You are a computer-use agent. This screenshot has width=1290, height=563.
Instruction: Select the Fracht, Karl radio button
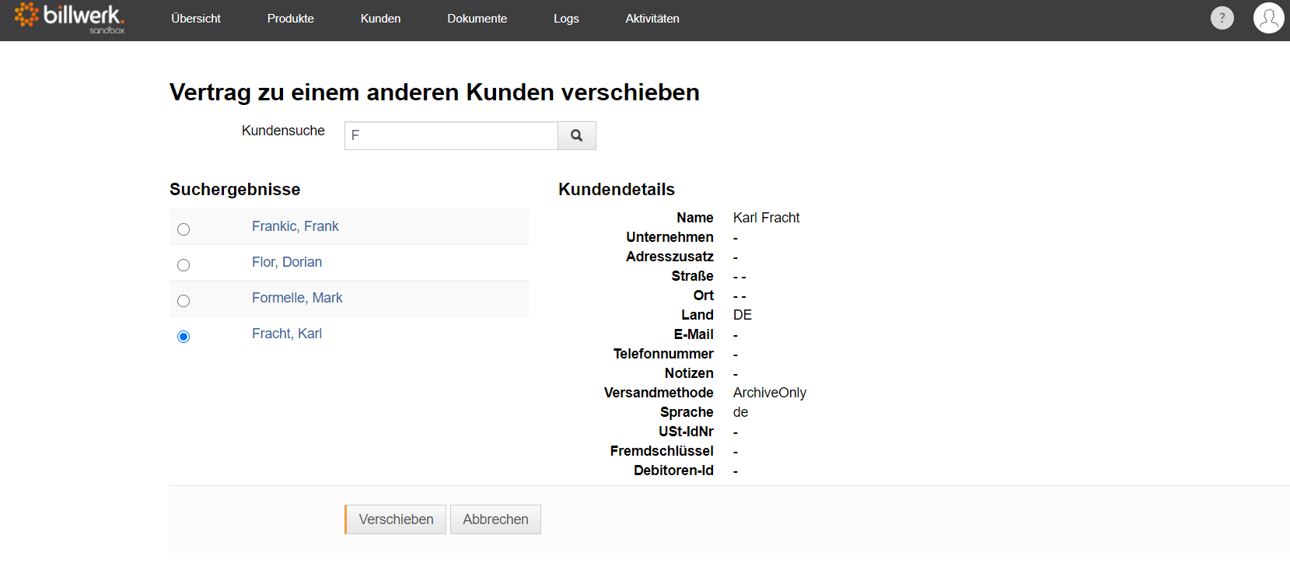coord(184,337)
